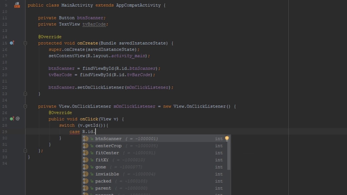347x195 pixels.
Task: Click the field icon next to gone suggestion
Action: point(86,167)
